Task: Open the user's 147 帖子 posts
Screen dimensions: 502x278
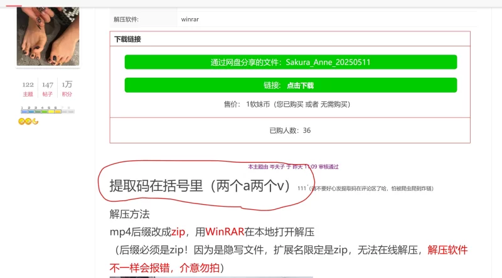Action: pos(47,89)
